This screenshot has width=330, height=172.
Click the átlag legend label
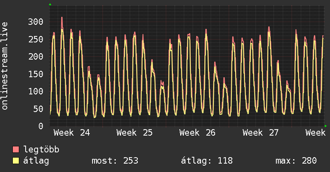36,161
